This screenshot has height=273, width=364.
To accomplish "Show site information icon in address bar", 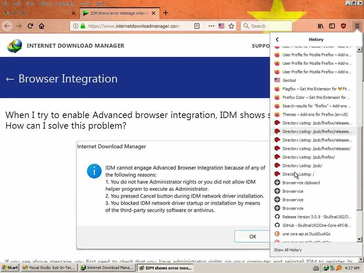I will (x=75, y=26).
